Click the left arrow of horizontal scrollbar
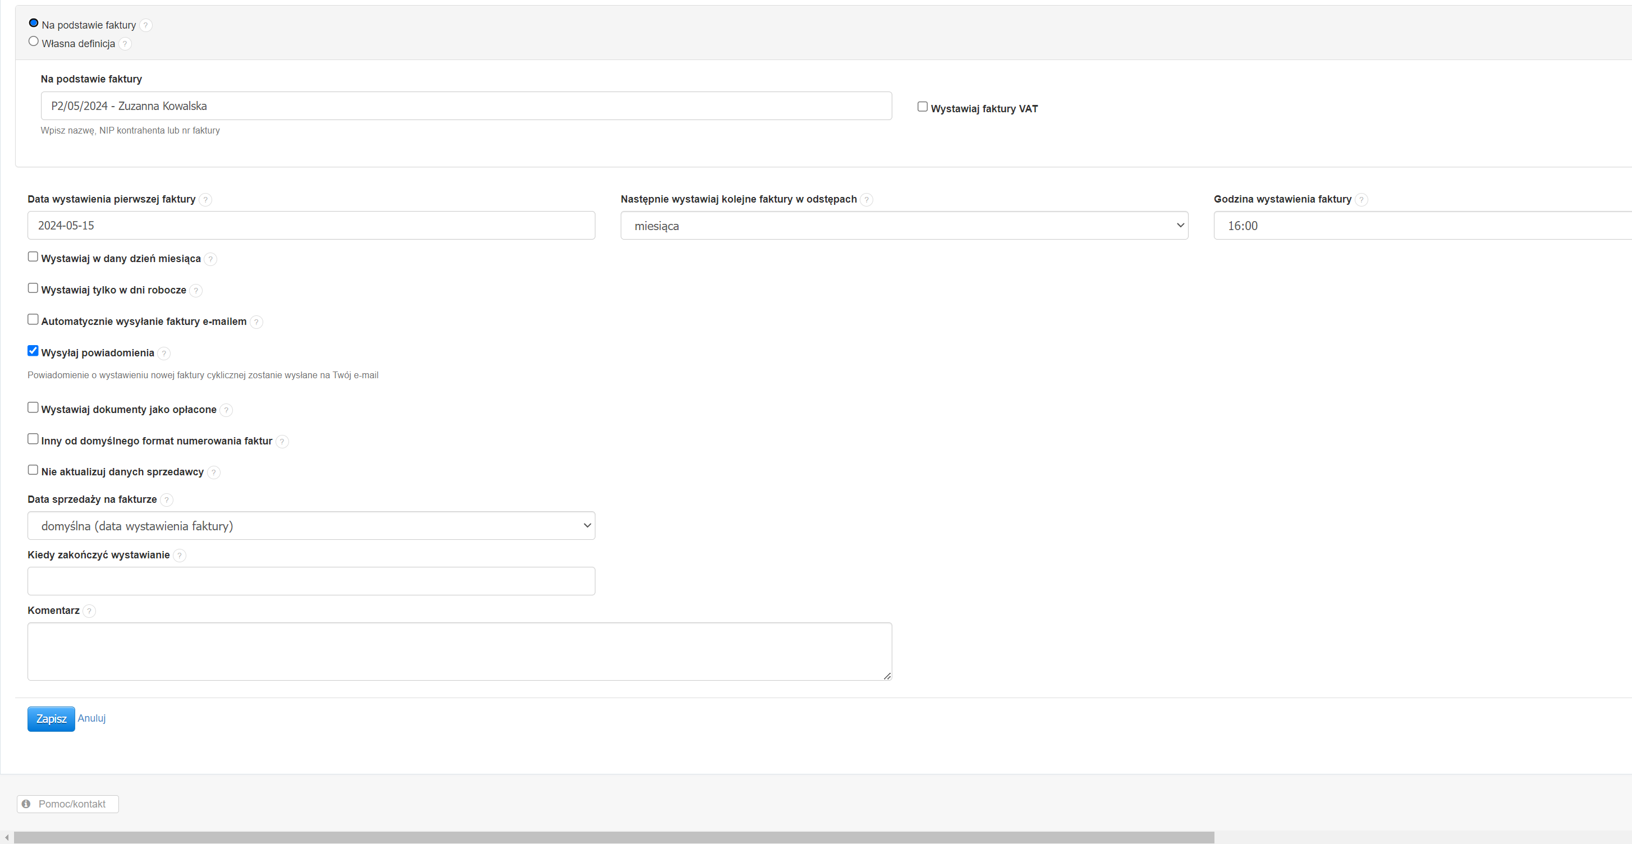Screen dimensions: 1632x844 pos(6,838)
